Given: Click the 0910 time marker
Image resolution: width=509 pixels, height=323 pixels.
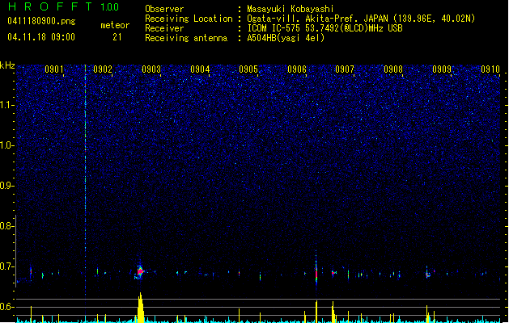Looking at the screenshot, I should pos(490,69).
